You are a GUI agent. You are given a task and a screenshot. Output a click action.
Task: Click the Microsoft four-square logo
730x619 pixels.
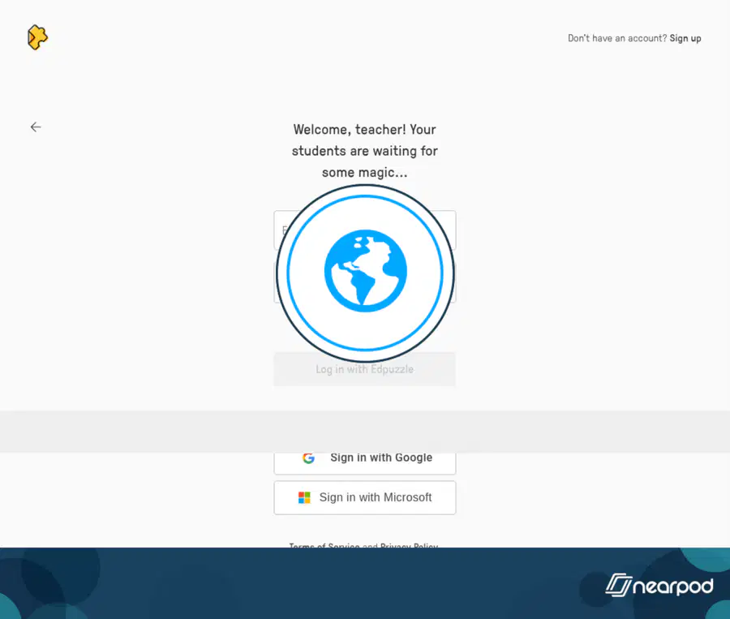coord(304,497)
